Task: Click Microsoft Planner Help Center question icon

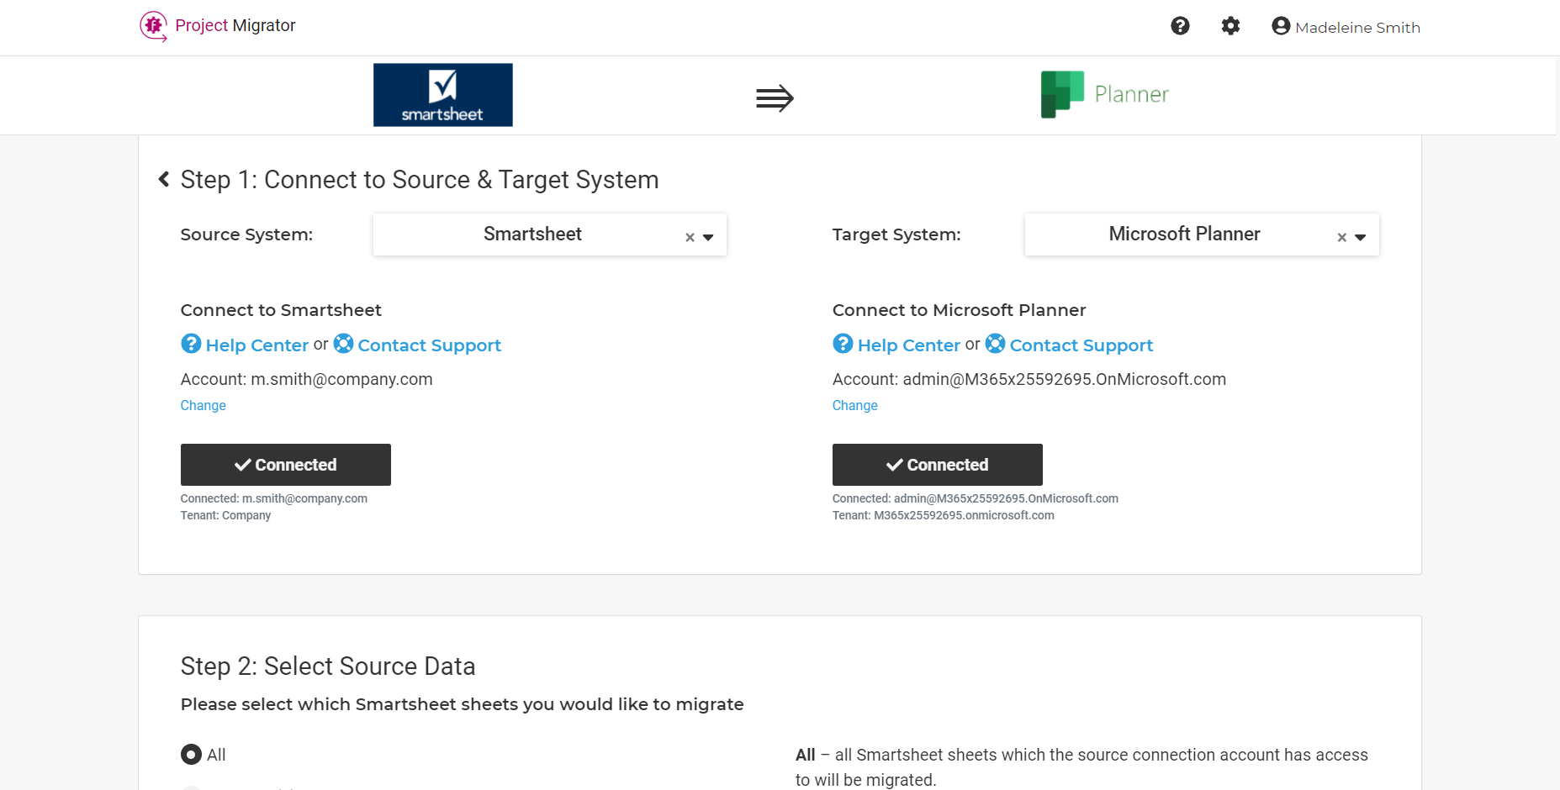Action: [x=843, y=344]
